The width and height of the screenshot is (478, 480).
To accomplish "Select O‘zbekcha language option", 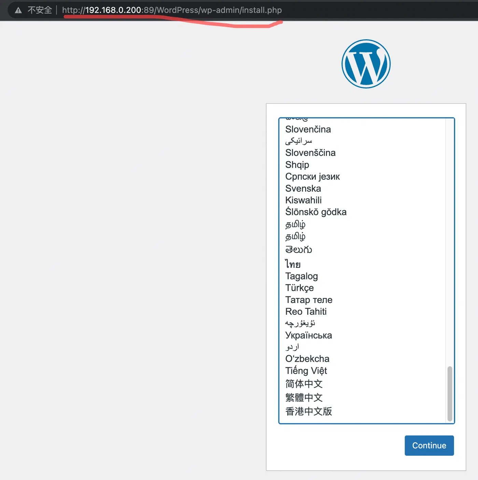I will (307, 359).
